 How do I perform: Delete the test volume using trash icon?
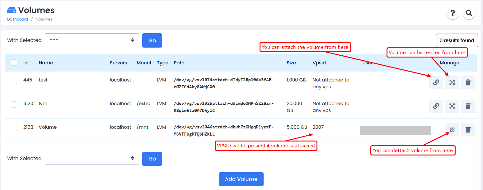tap(468, 82)
